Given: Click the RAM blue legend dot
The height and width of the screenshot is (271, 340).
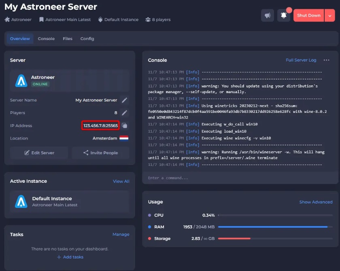Looking at the screenshot, I should pos(149,227).
